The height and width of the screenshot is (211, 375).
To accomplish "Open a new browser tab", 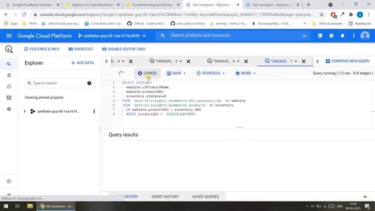I will click(x=309, y=5).
